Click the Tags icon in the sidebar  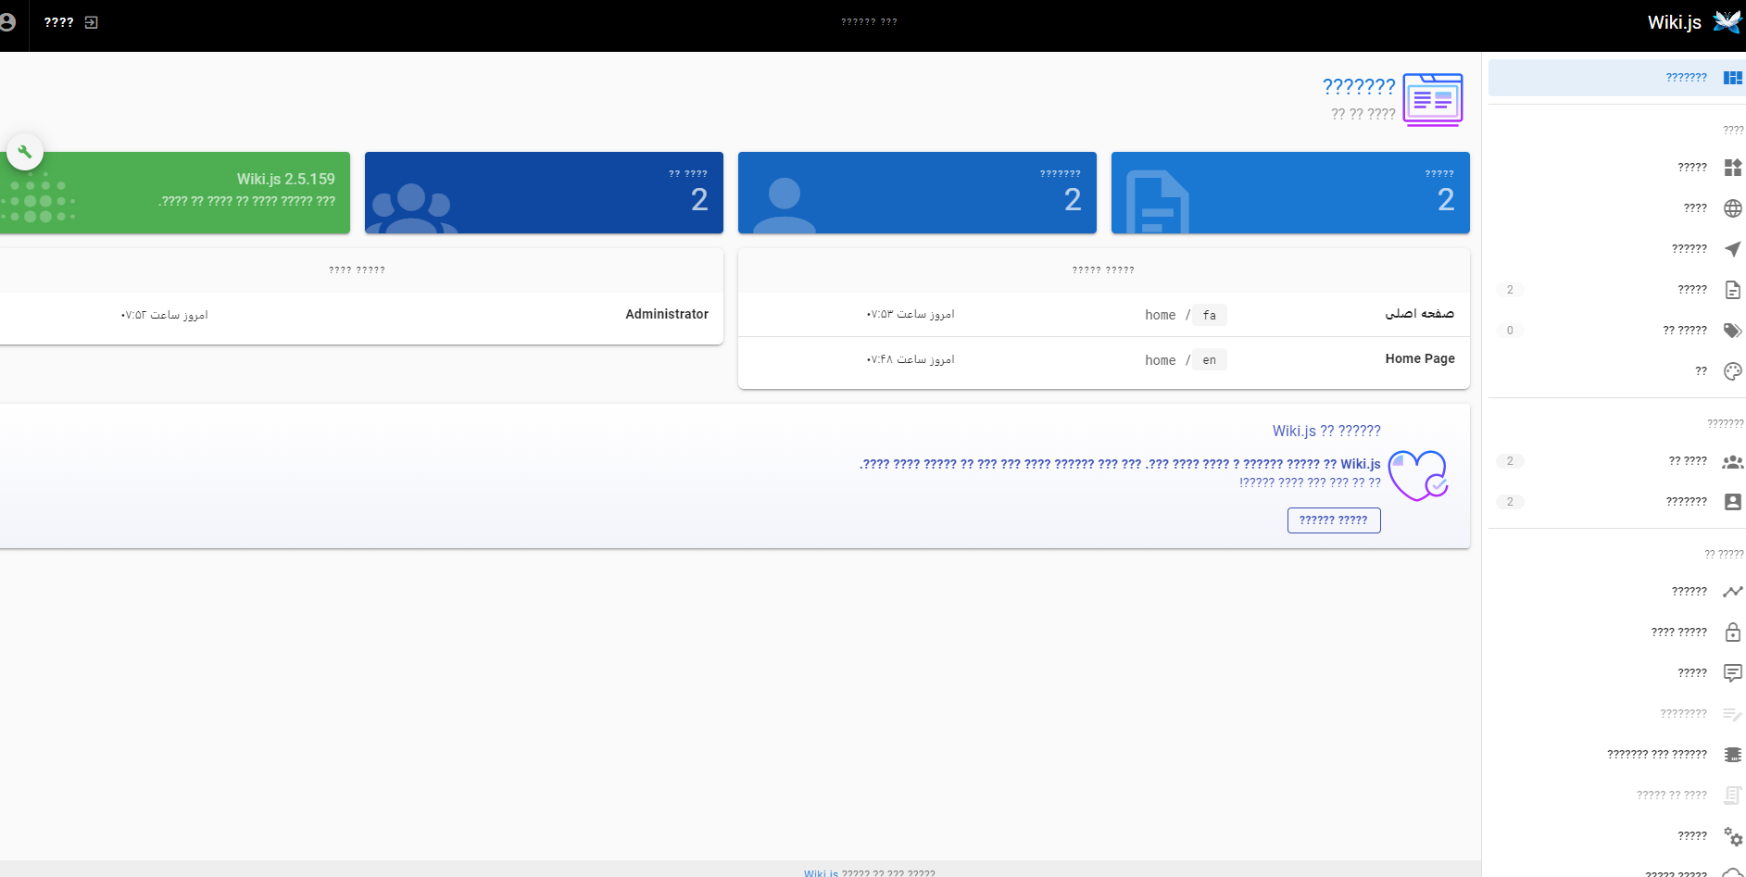point(1732,331)
